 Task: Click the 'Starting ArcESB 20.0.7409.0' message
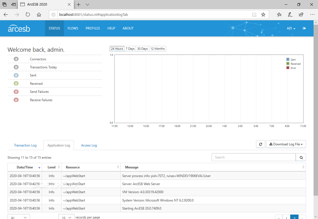coord(141,208)
